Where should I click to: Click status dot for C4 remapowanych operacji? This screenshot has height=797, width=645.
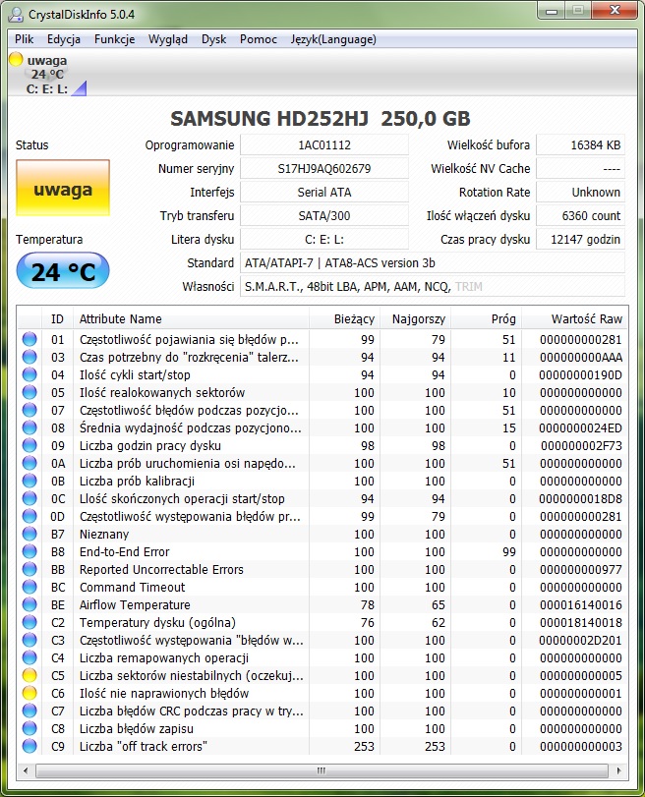tap(29, 657)
